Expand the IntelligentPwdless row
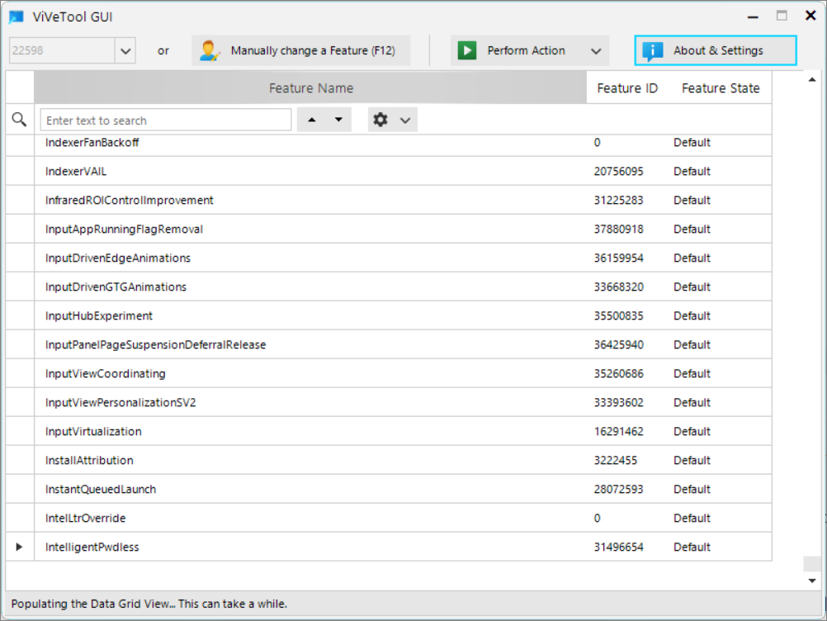This screenshot has height=621, width=827. click(x=19, y=547)
